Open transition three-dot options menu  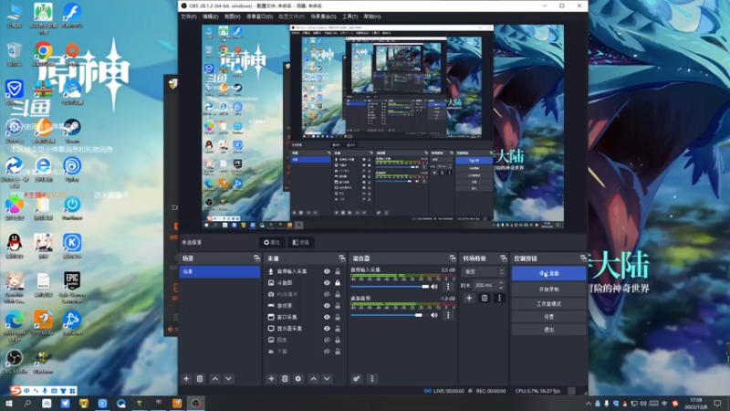tap(499, 298)
